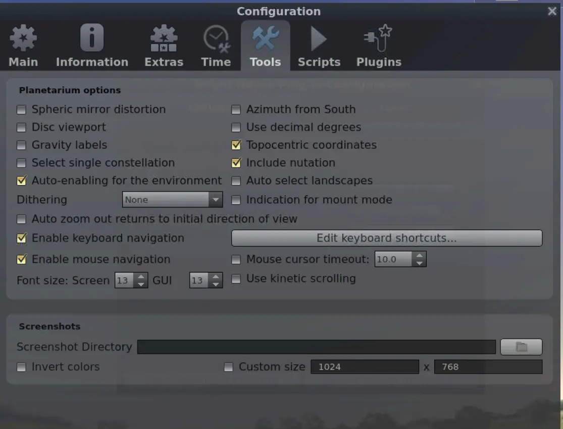The height and width of the screenshot is (429, 563).
Task: Close the Configuration dialog
Action: (552, 11)
